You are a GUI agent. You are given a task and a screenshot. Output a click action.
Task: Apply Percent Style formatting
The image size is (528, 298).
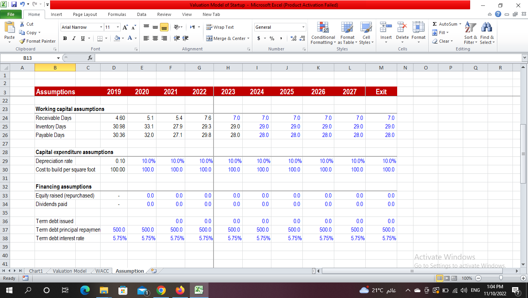[272, 38]
